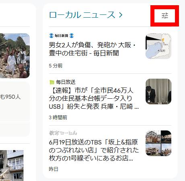Click the 5 分前 timestamp
185x181 pixels.
55,66
